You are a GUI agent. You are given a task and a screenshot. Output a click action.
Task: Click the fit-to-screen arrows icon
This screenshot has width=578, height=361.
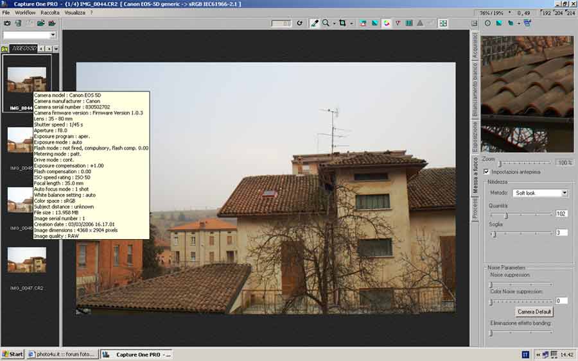click(x=443, y=23)
